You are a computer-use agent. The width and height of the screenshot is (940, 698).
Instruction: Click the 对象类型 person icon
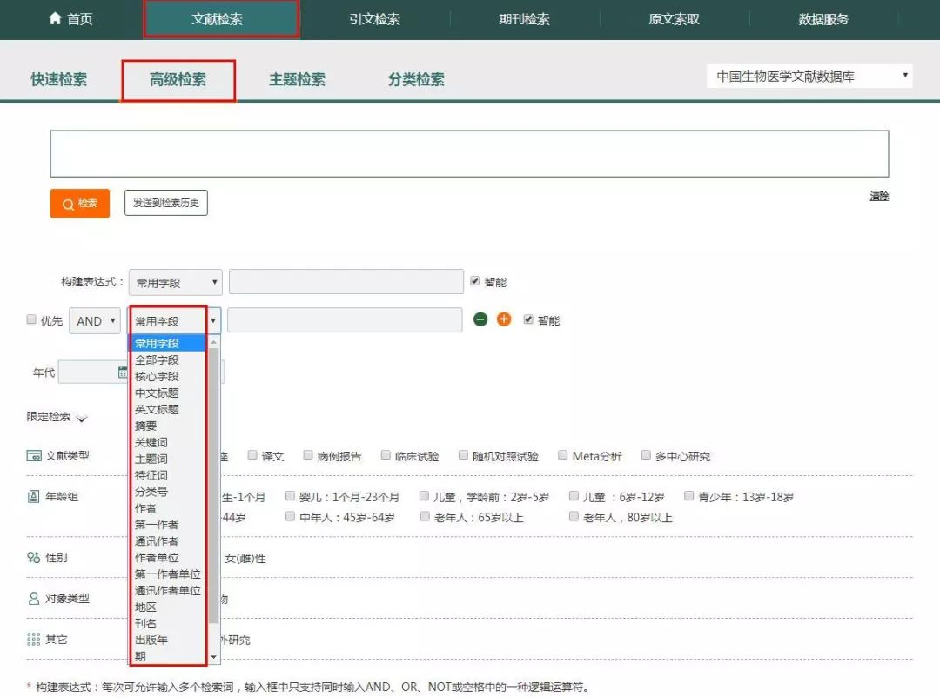(34, 599)
